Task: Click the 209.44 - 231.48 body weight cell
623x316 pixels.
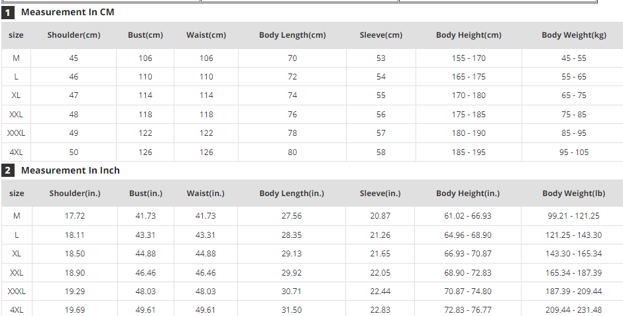Action: (x=573, y=309)
